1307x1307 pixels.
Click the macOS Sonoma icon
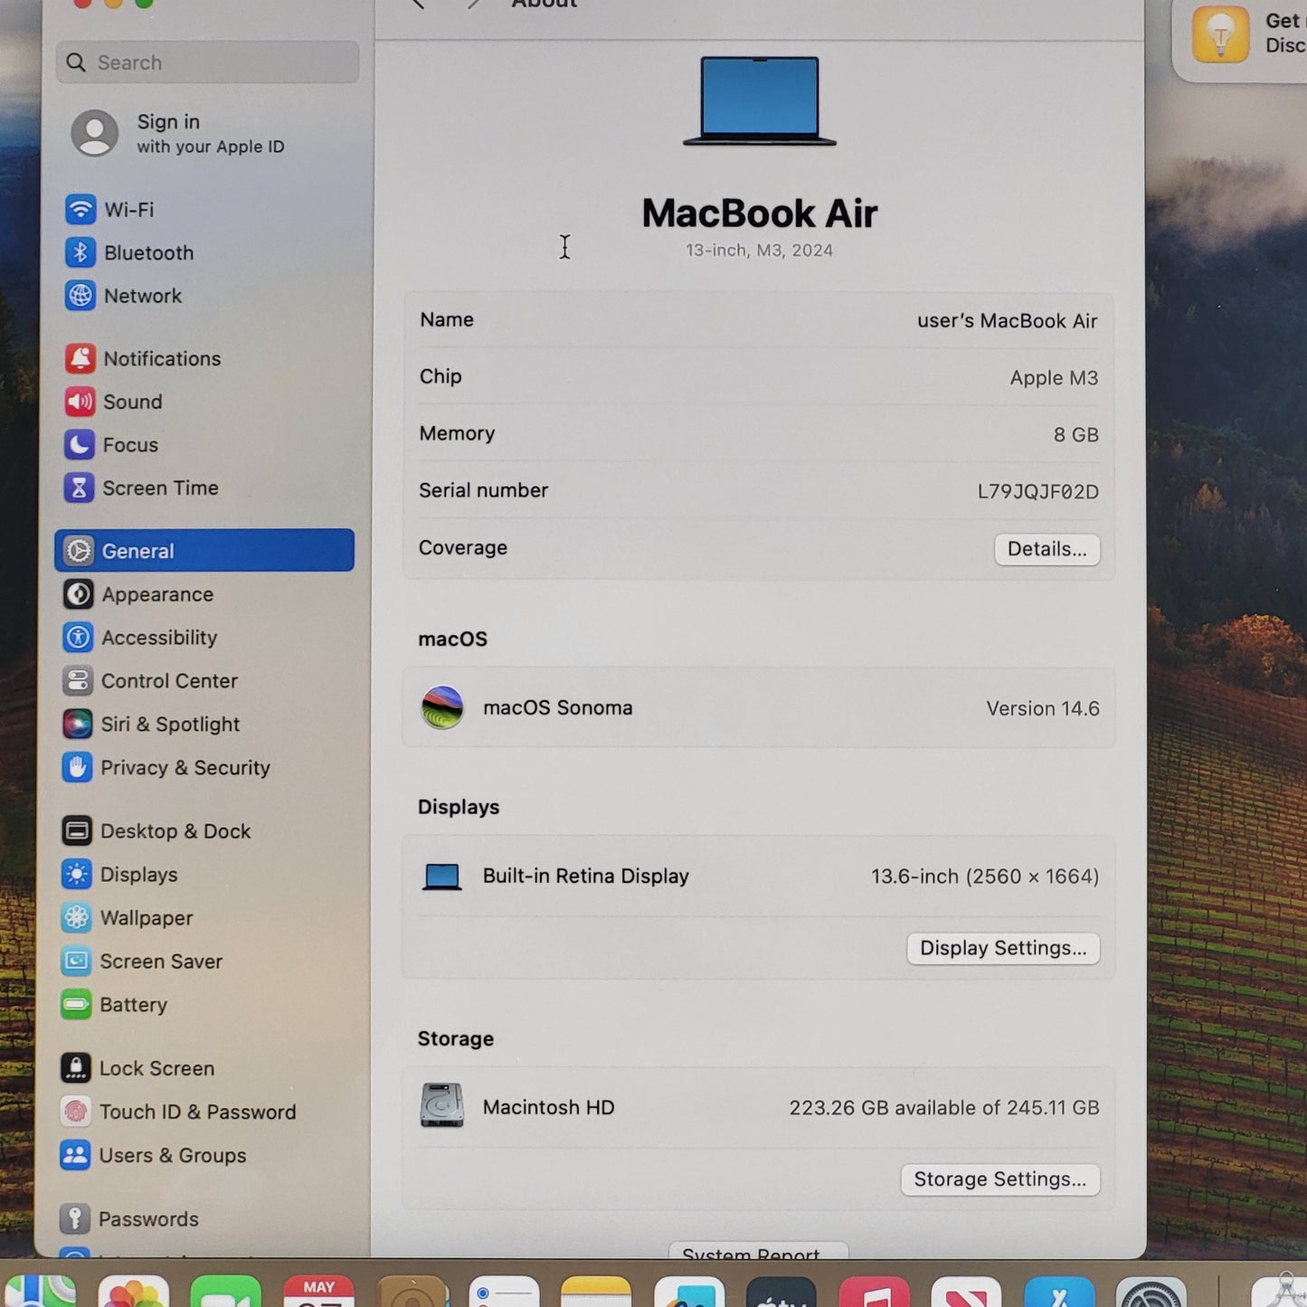point(442,707)
